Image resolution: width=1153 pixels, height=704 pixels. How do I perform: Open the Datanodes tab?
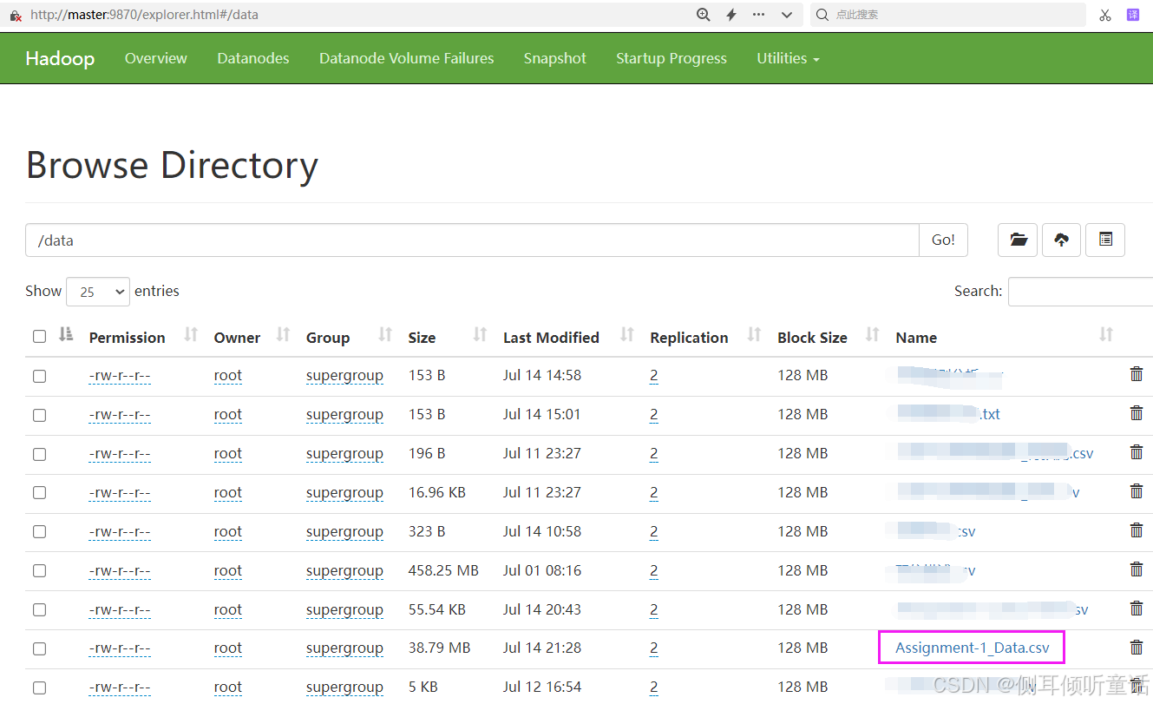pos(253,58)
